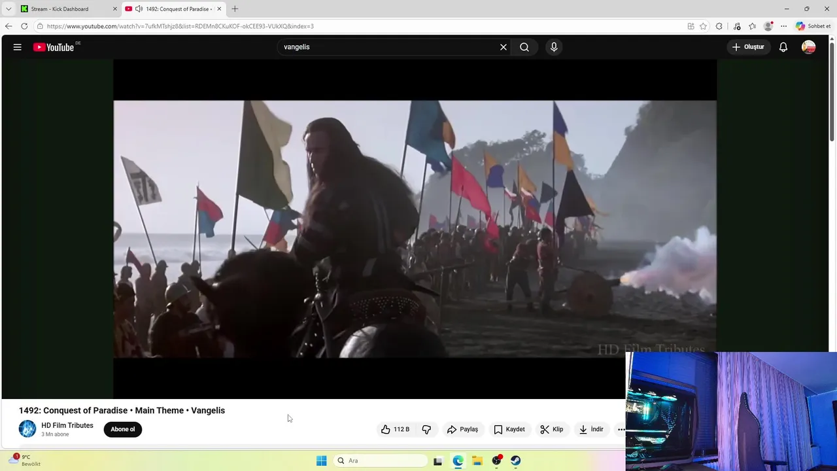837x471 pixels.
Task: Open more actions three-dot menu
Action: [x=621, y=429]
